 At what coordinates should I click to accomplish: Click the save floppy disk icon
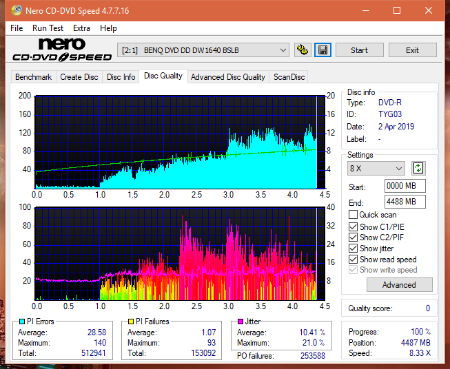[323, 50]
